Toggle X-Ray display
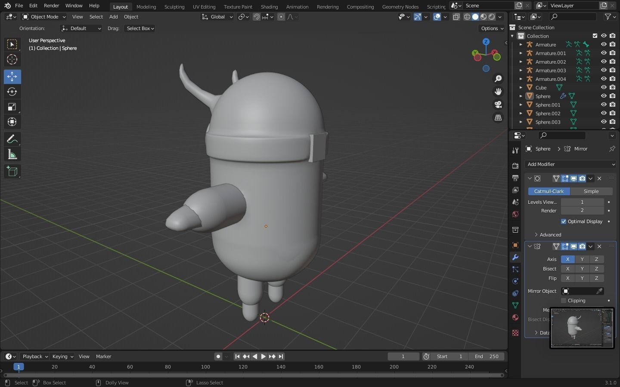This screenshot has height=387, width=620. (x=456, y=17)
